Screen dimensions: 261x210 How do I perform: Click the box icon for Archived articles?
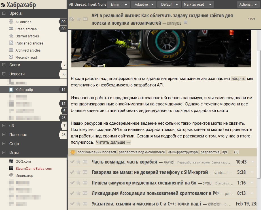tap(11, 50)
